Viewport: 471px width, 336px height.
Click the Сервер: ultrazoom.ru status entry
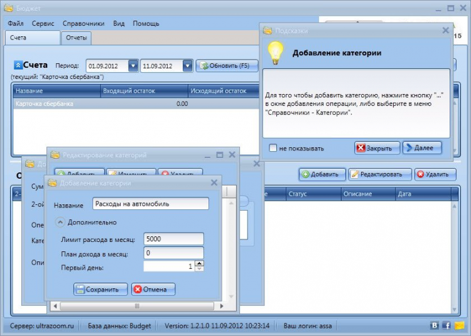point(41,326)
